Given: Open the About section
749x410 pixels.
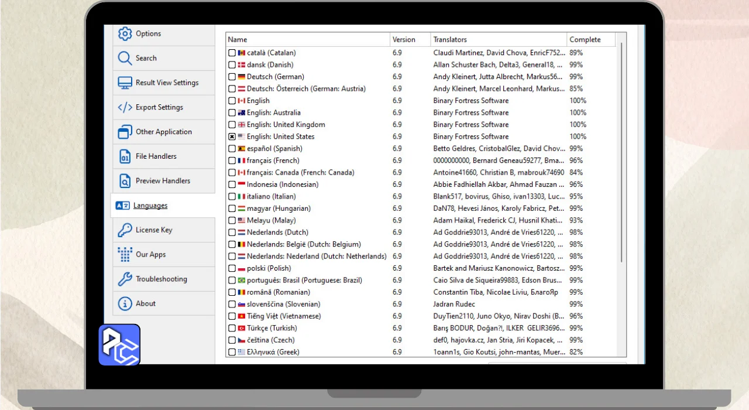Looking at the screenshot, I should tap(146, 303).
